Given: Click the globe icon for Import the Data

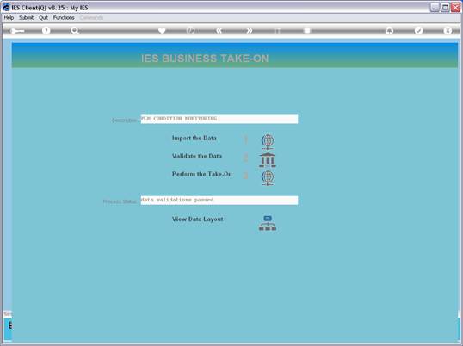Looking at the screenshot, I should [268, 142].
